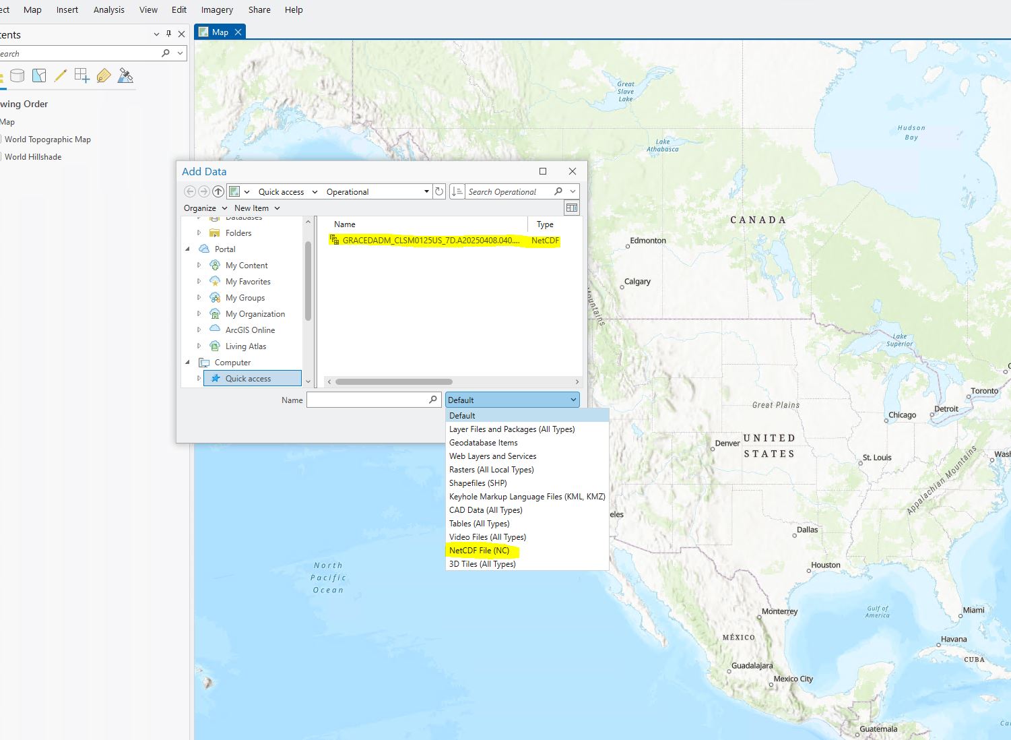The image size is (1011, 740).
Task: Expand the Folders tree node
Action: tap(199, 233)
